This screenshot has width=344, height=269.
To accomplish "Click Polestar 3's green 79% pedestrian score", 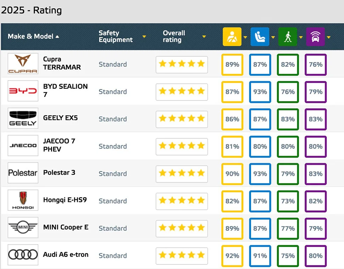I will pos(288,174).
